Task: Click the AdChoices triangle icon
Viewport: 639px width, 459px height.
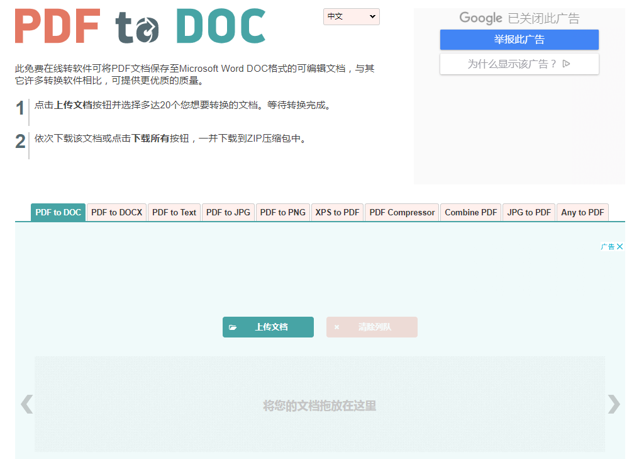Action: (x=566, y=64)
